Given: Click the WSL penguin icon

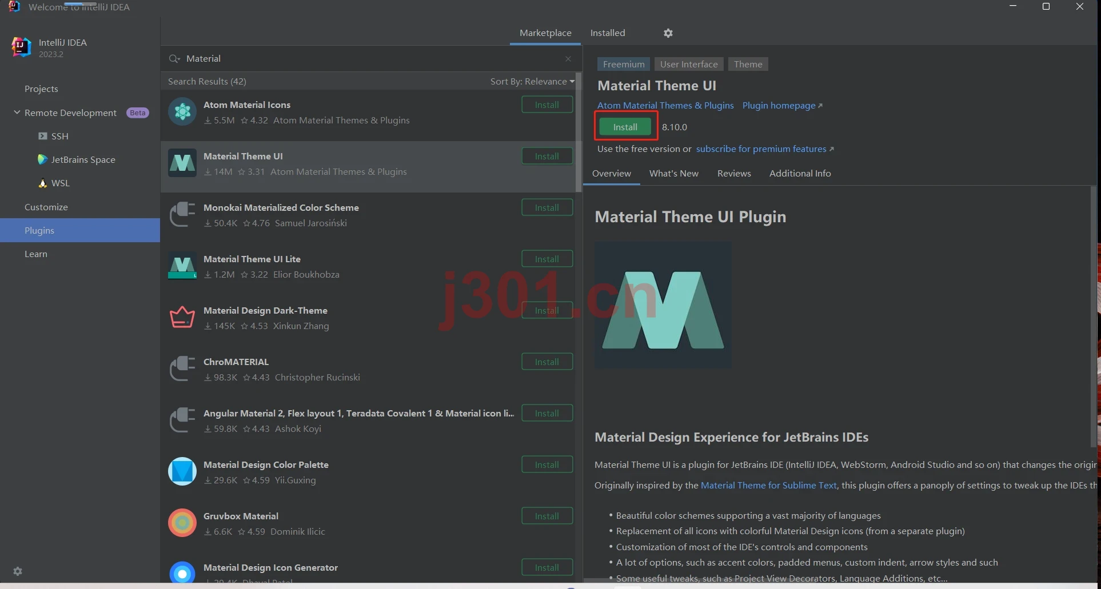Looking at the screenshot, I should (43, 183).
